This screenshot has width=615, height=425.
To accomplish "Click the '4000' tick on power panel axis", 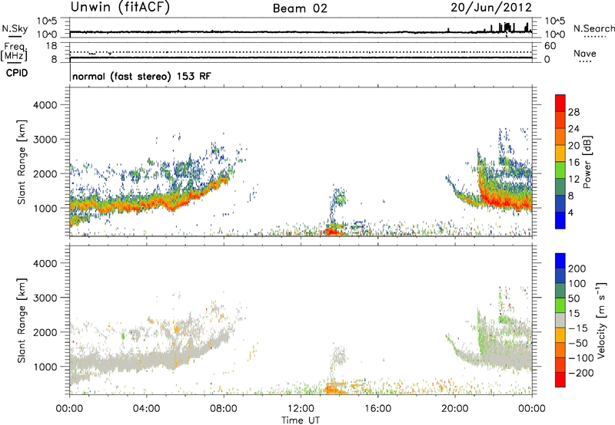I will (45, 105).
